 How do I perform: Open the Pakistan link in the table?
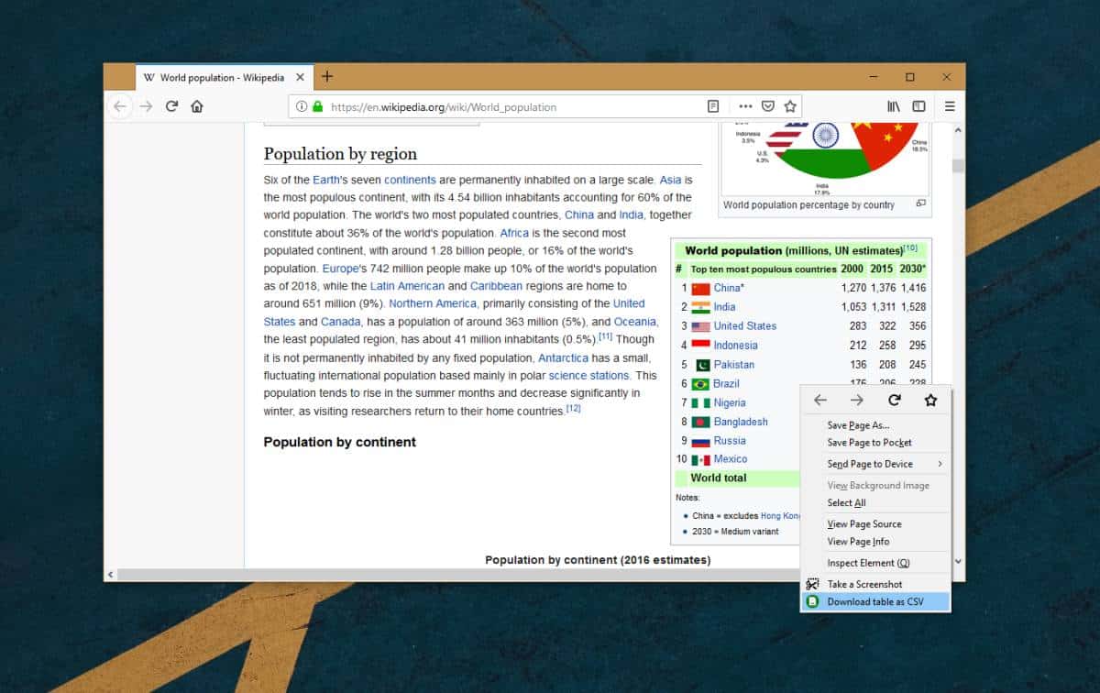tap(734, 365)
